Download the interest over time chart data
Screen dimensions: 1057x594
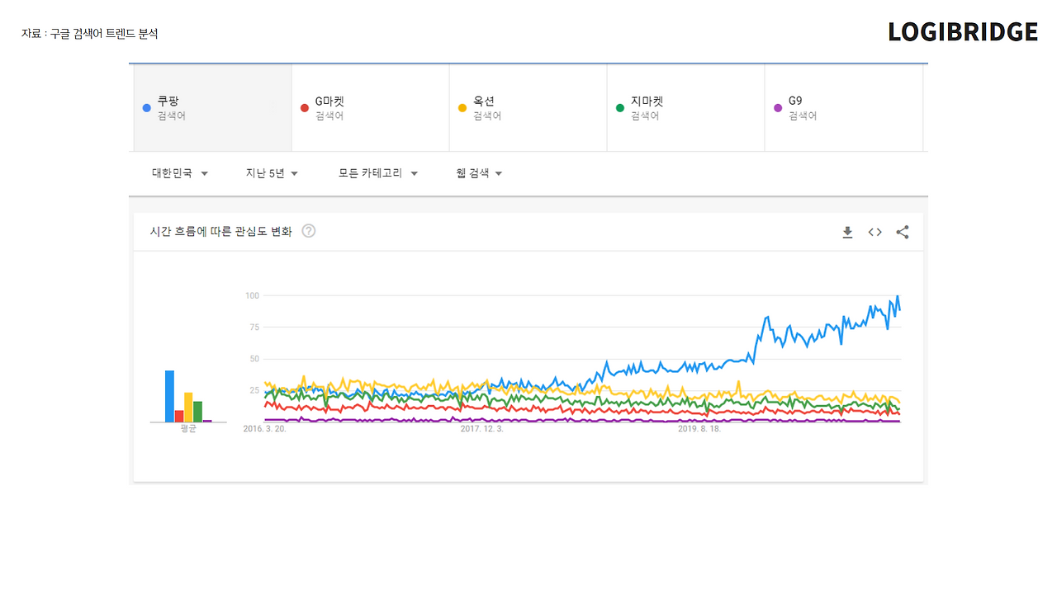pyautogui.click(x=847, y=233)
